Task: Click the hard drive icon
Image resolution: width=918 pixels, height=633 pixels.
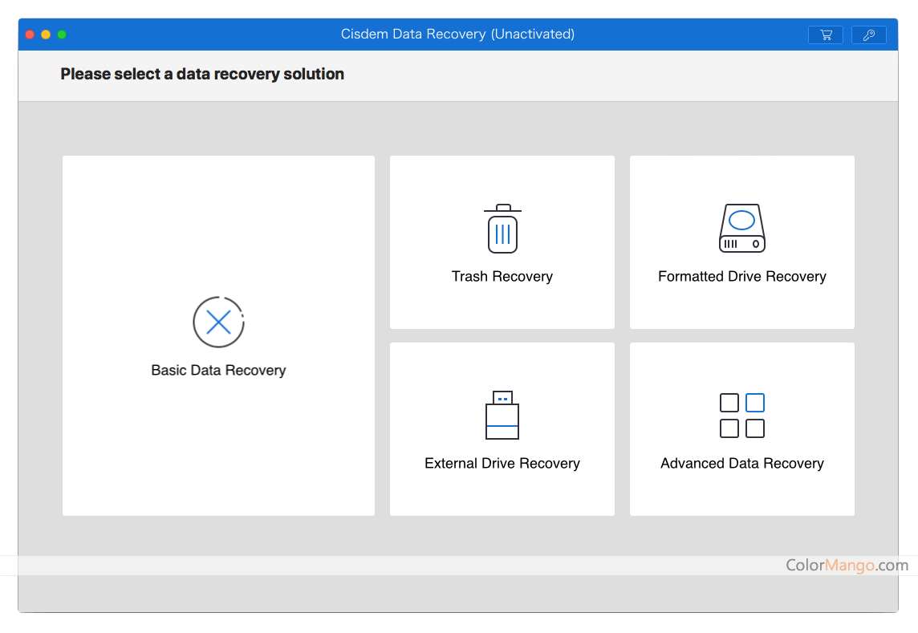Action: pos(741,229)
